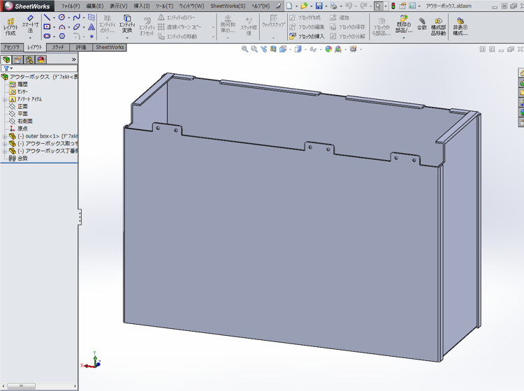
Task: Open the PropertyManager panel tab
Action: [17, 59]
